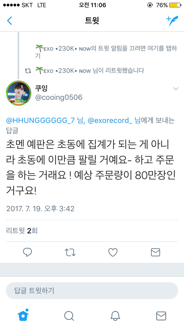Compose a new tweet with feather icon
Screen dimensions: 184x328
click(172, 21)
